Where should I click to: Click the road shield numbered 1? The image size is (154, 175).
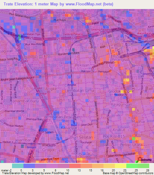pyautogui.click(x=45, y=56)
